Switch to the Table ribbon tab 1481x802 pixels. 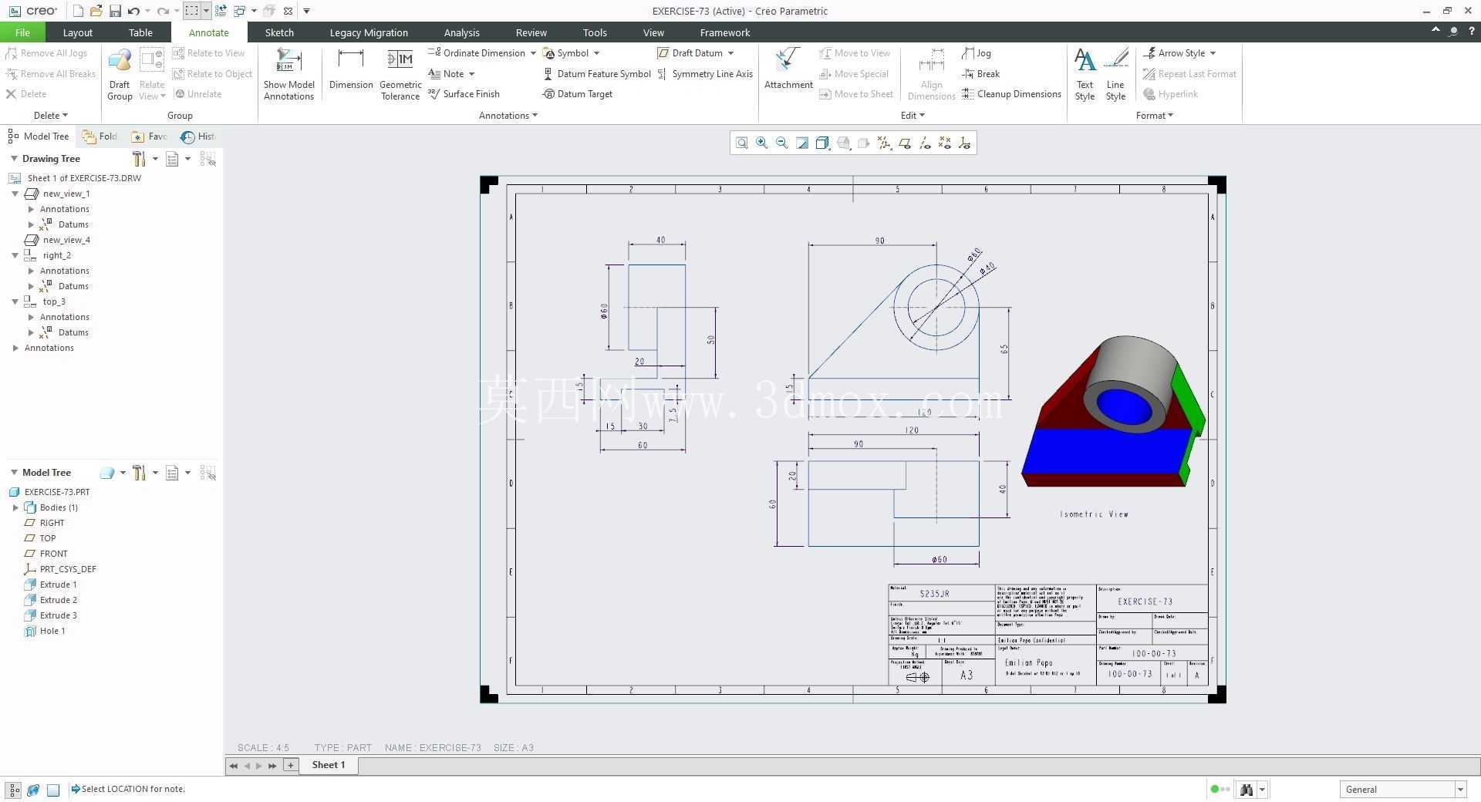140,32
